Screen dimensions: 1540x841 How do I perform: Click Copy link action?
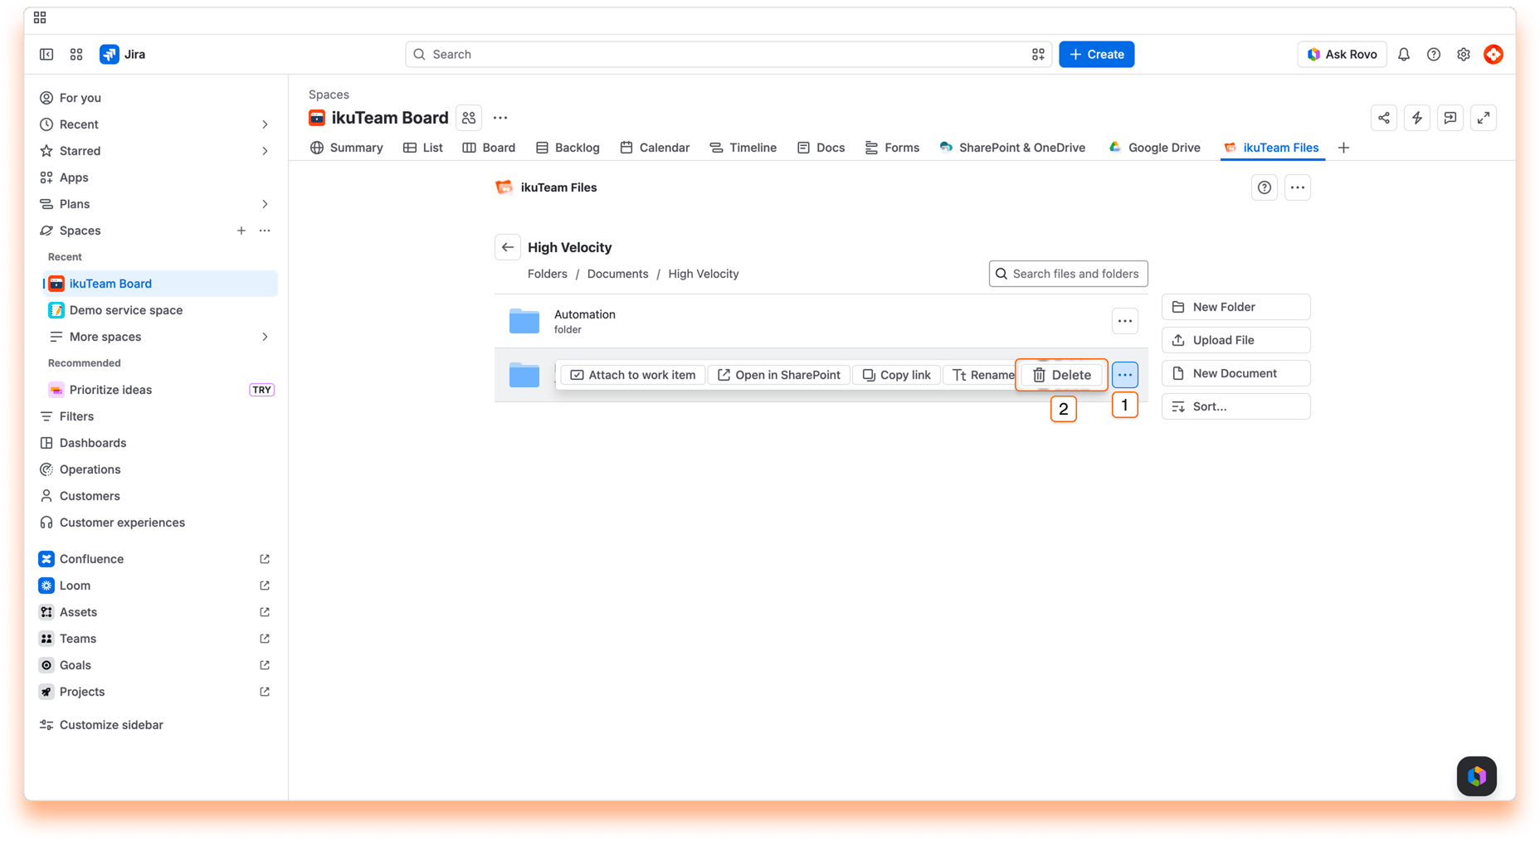(897, 375)
